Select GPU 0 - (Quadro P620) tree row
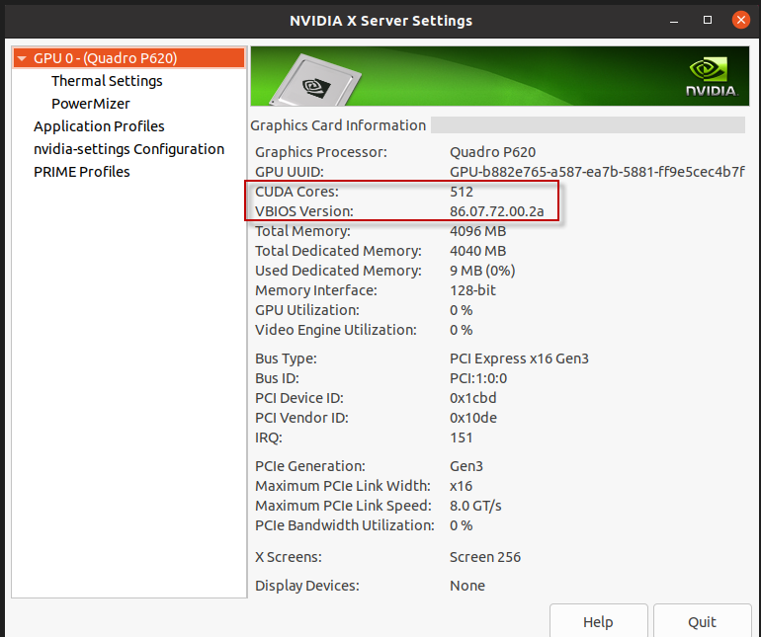 (129, 58)
